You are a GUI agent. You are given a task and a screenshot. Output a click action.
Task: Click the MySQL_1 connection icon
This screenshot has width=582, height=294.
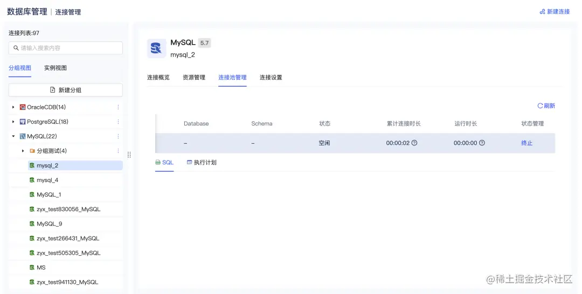click(32, 194)
